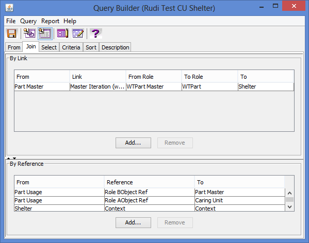The image size is (309, 243).
Task: Select the Join tab
Action: pos(31,47)
